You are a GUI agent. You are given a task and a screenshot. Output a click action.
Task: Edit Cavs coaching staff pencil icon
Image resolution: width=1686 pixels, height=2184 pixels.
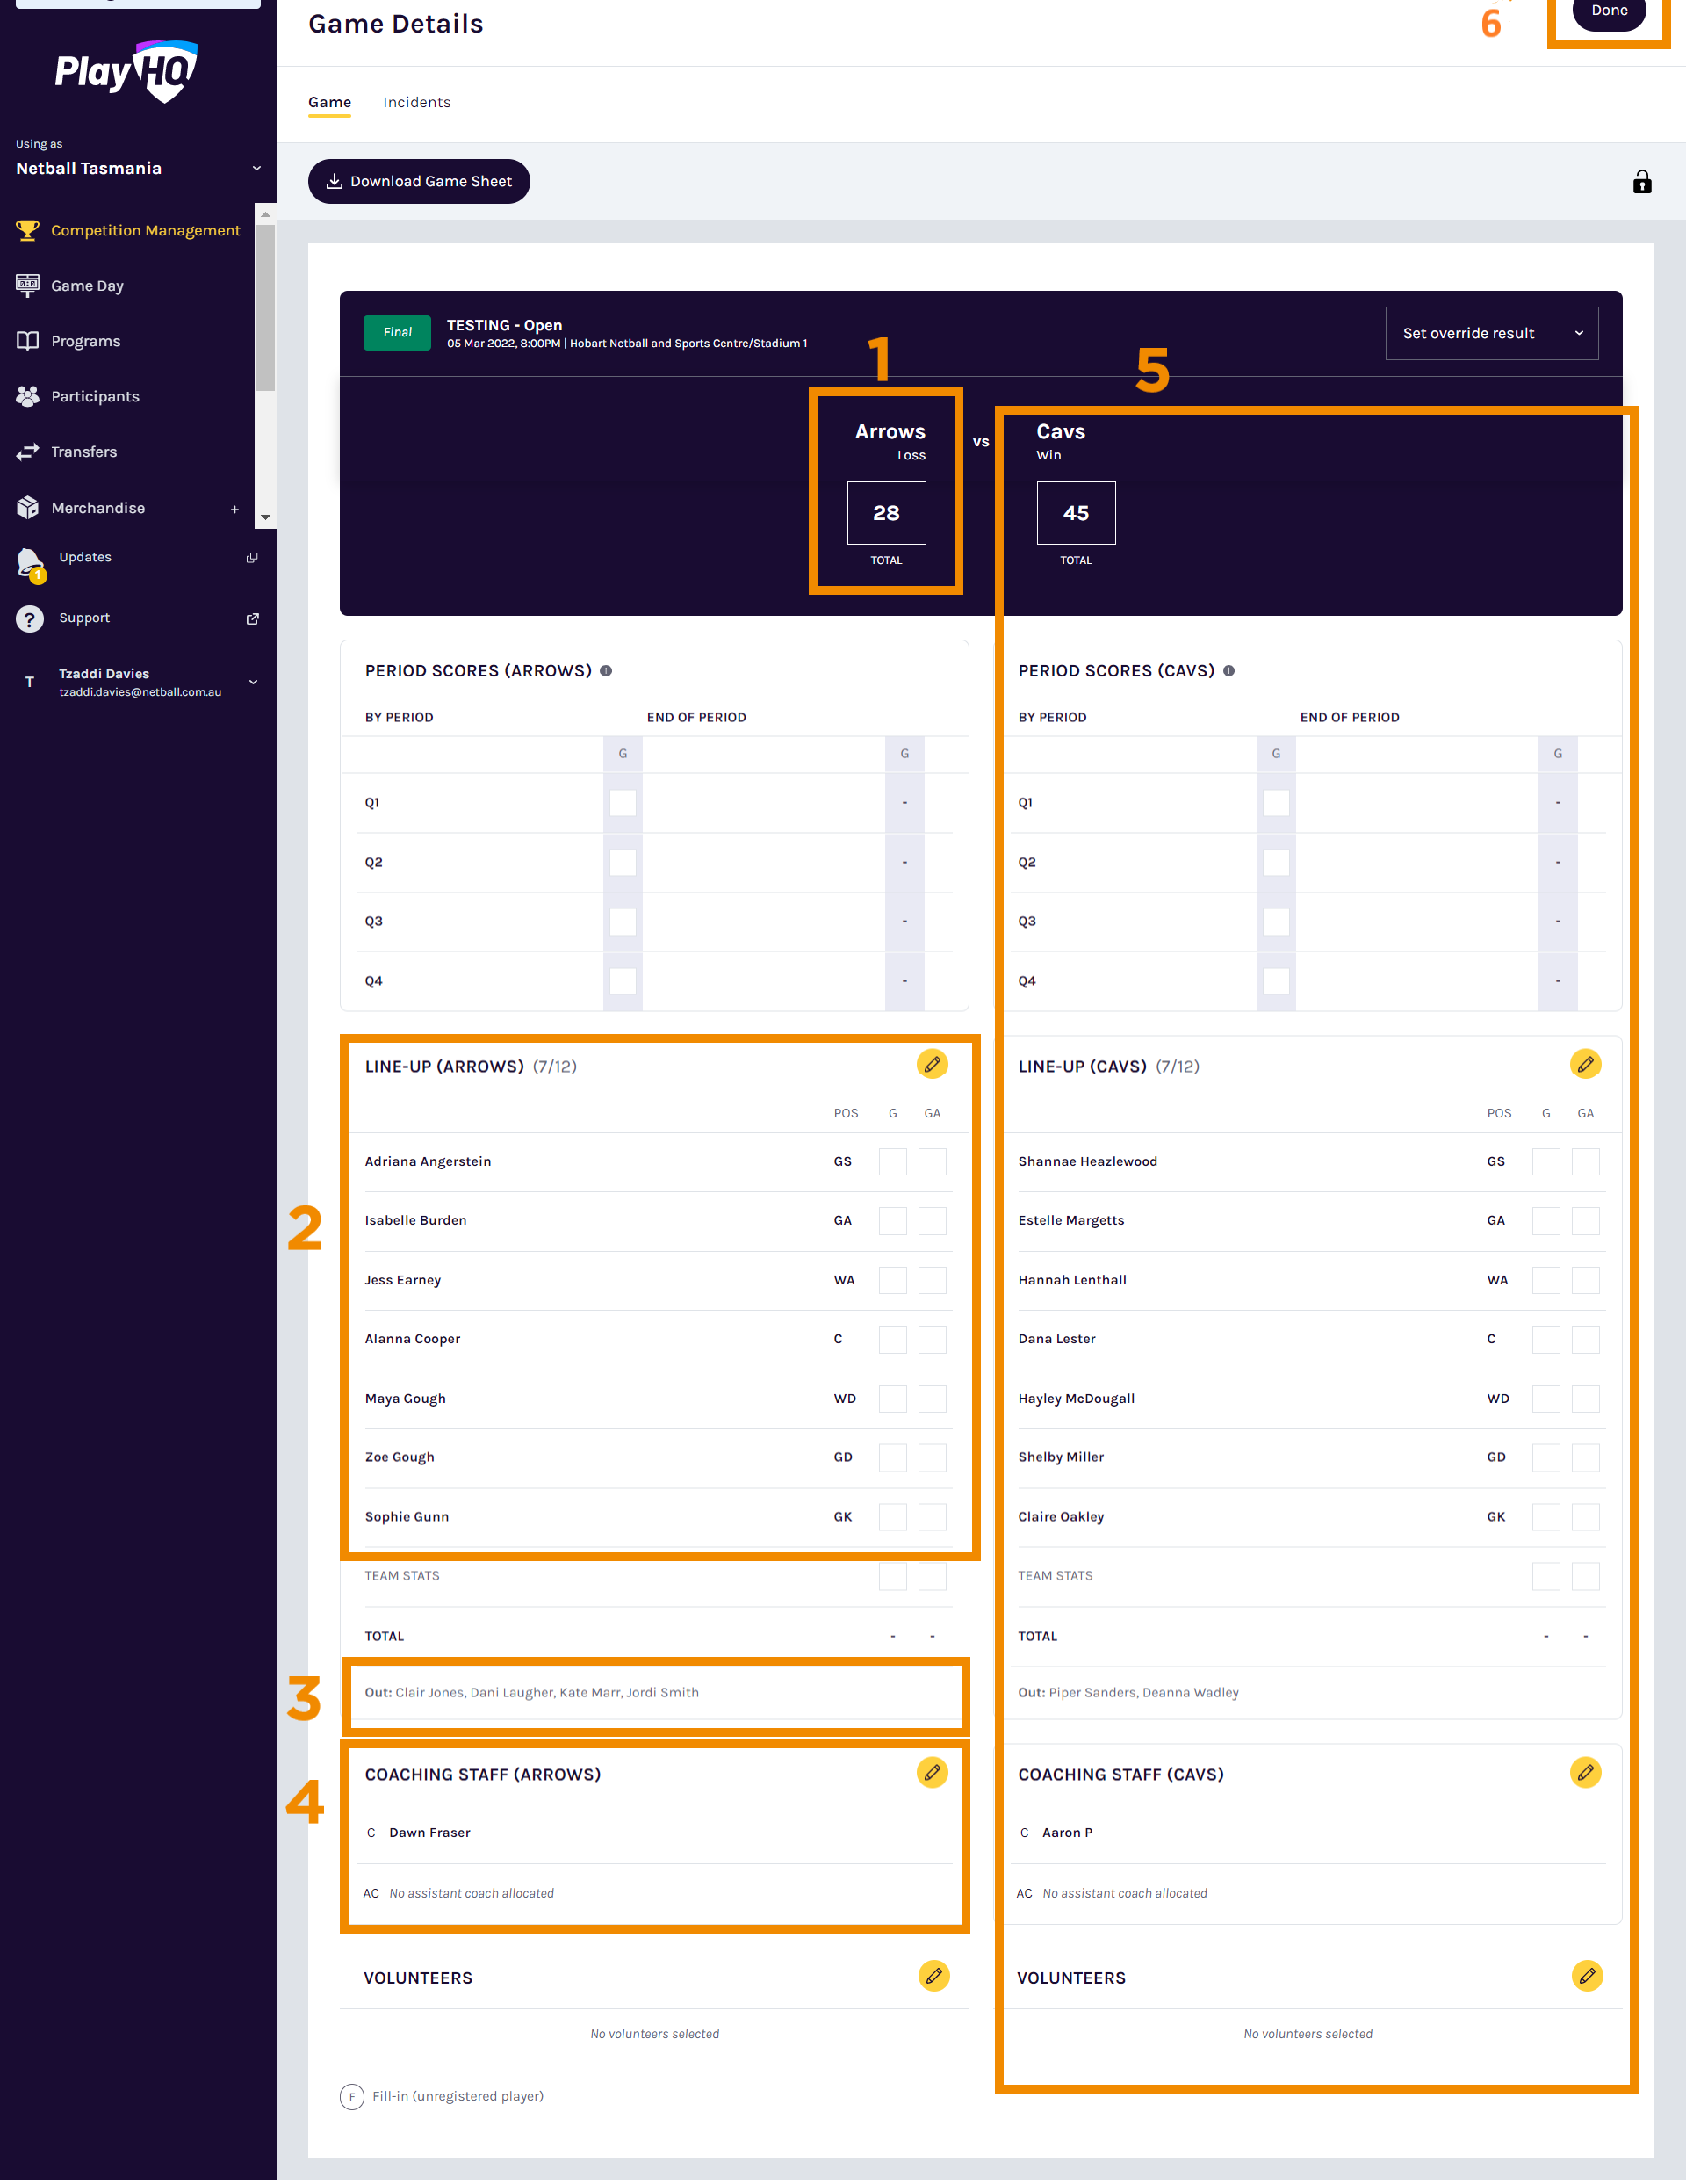pyautogui.click(x=1584, y=1772)
